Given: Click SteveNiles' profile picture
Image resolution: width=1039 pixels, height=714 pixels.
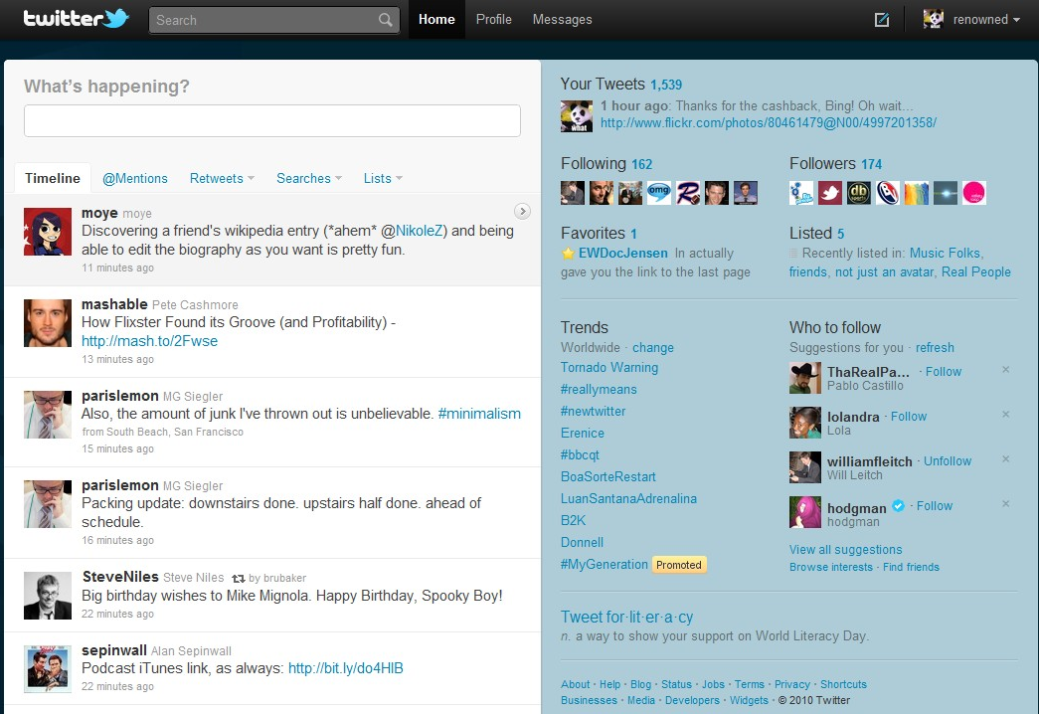Looking at the screenshot, I should [x=48, y=596].
